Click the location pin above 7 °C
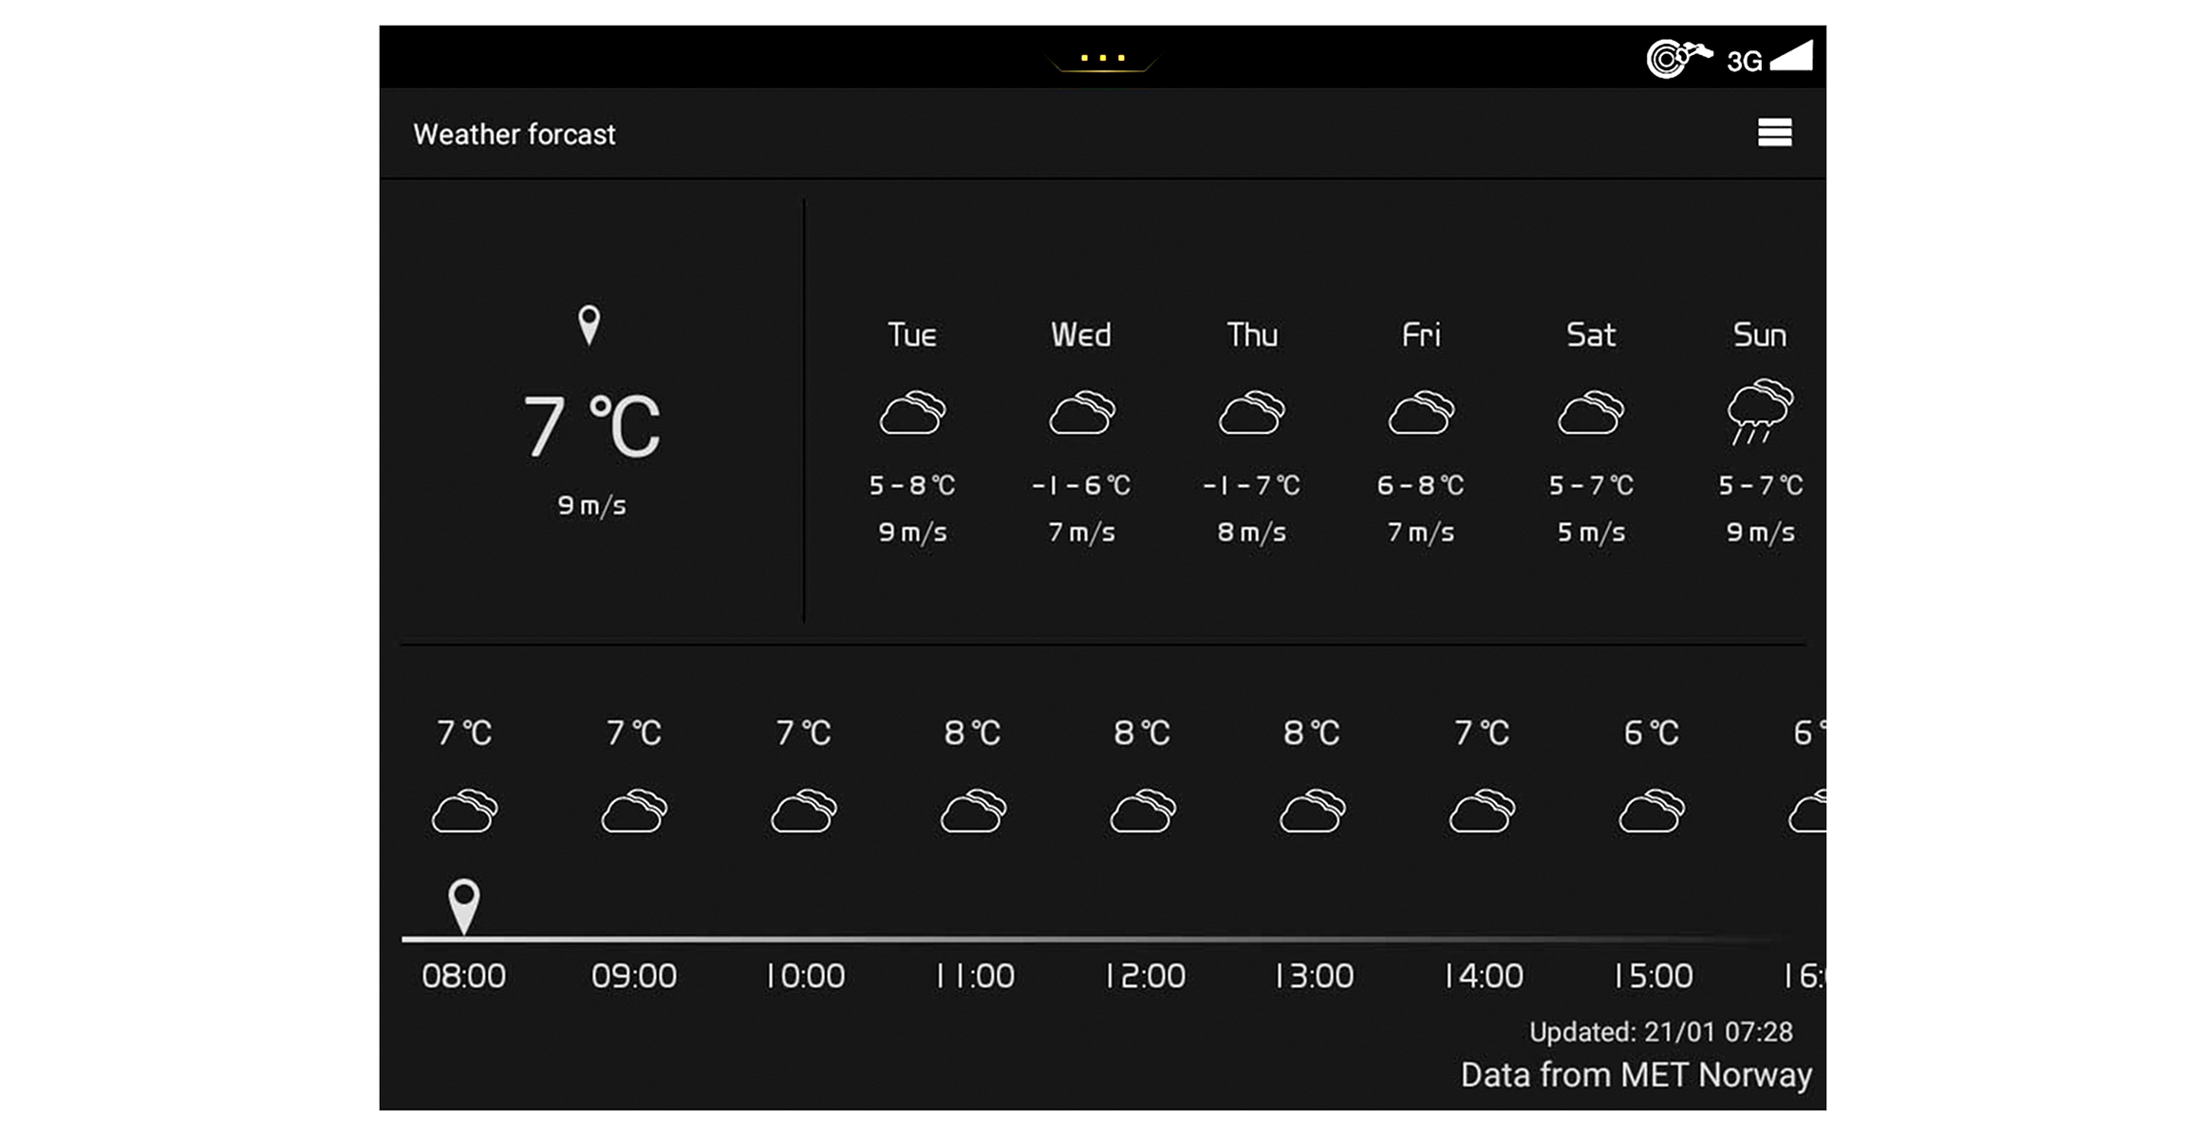Viewport: 2206px width, 1139px height. [x=589, y=326]
